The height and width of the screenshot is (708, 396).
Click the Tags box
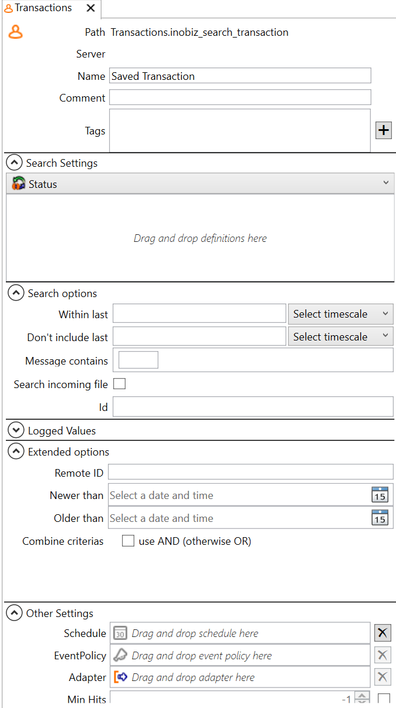coord(240,130)
